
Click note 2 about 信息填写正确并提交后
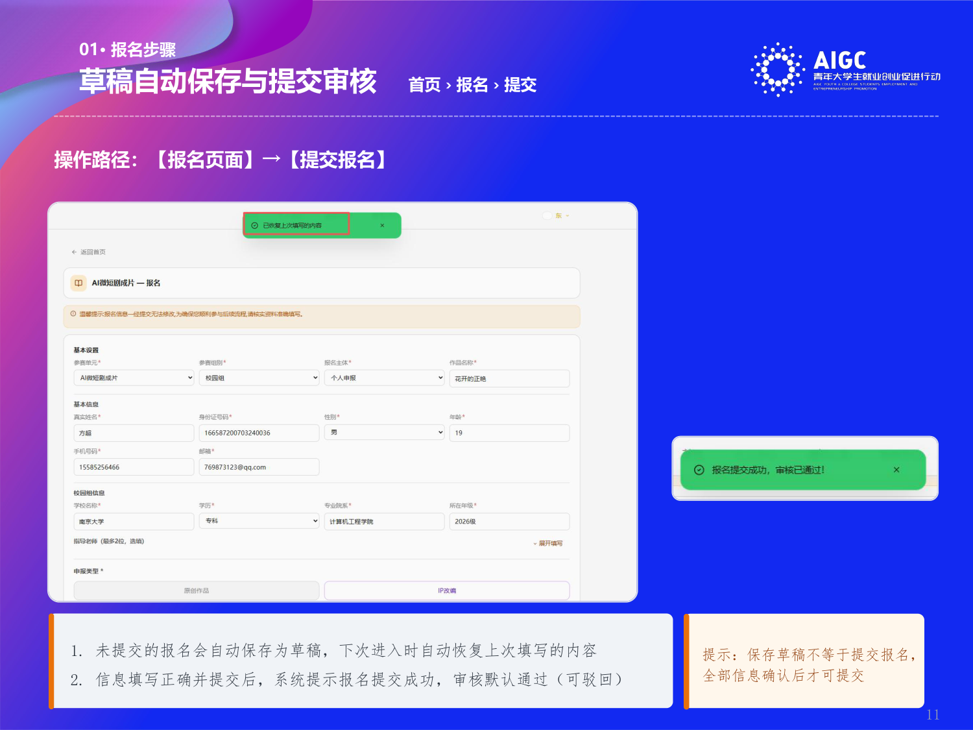tap(347, 679)
